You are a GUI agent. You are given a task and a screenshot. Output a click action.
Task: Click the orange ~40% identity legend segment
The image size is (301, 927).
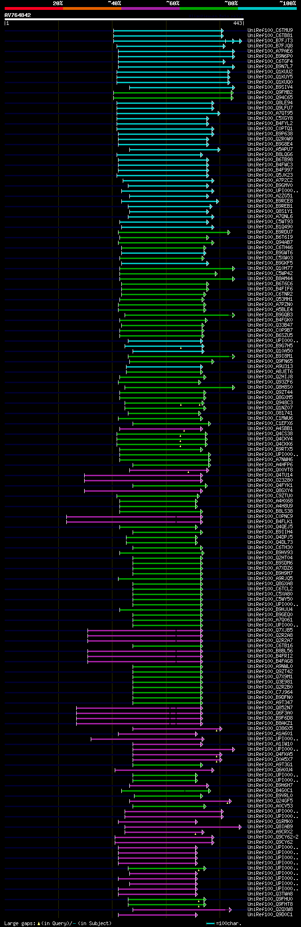92,8
